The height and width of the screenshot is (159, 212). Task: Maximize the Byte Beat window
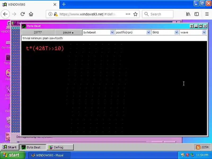point(201,26)
